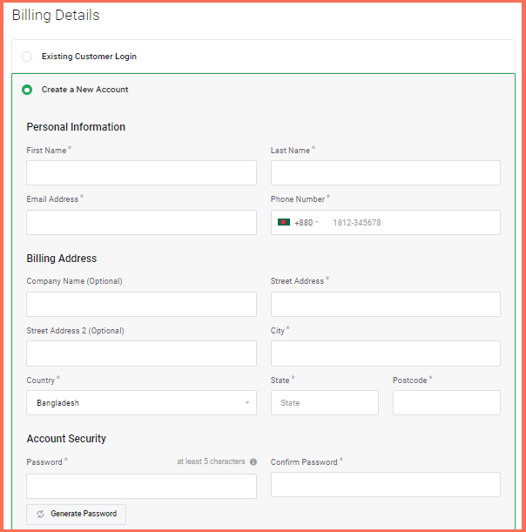Click the Generate Password button

pyautogui.click(x=77, y=515)
